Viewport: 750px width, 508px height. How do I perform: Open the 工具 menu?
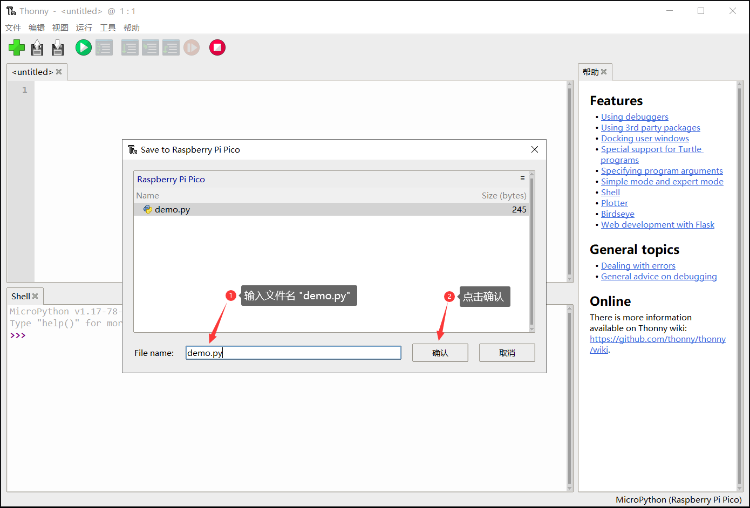coord(108,28)
